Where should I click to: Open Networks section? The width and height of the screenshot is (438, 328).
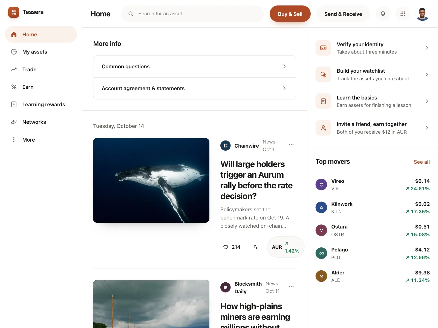point(41,122)
